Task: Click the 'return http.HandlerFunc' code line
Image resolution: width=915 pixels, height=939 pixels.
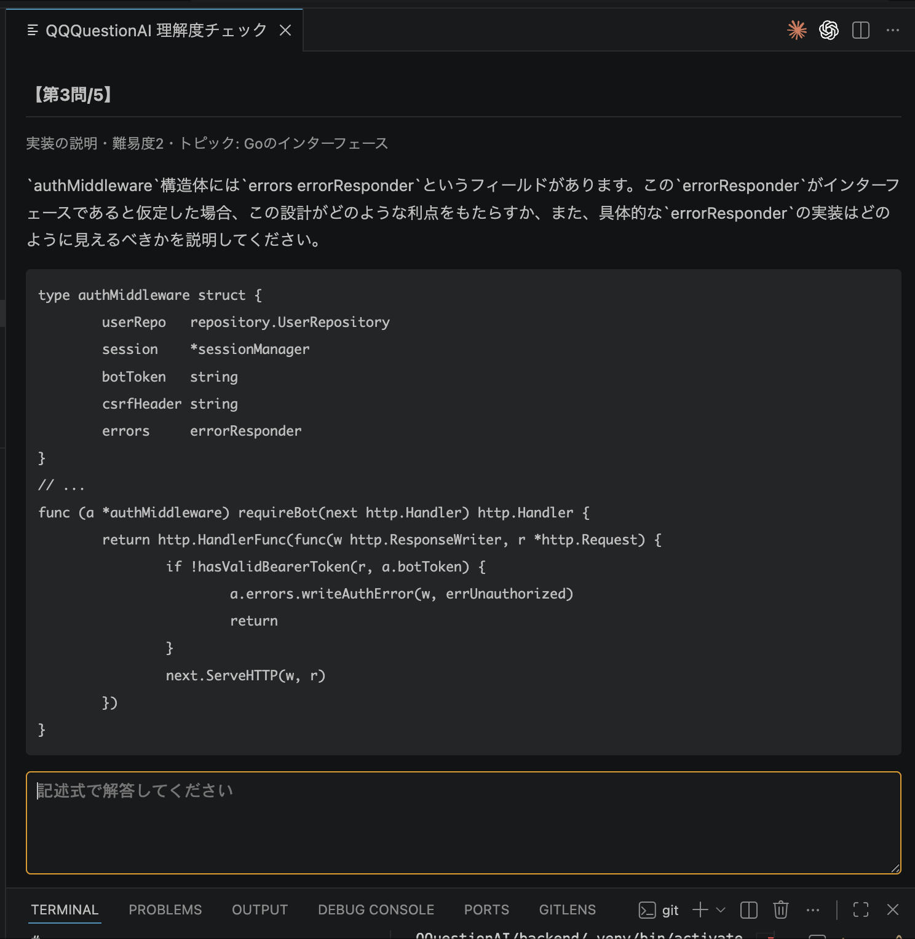Action: coord(382,540)
